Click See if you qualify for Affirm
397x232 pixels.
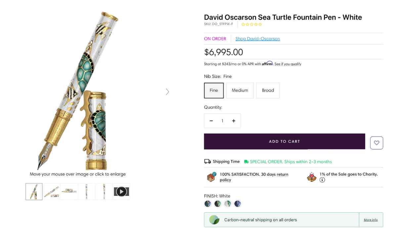[287, 64]
